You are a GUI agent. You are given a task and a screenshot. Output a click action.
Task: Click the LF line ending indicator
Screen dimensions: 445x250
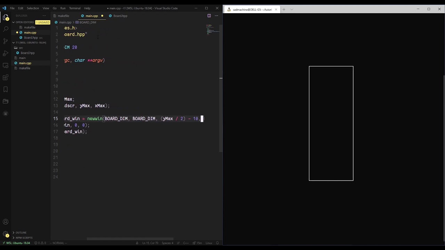178,243
